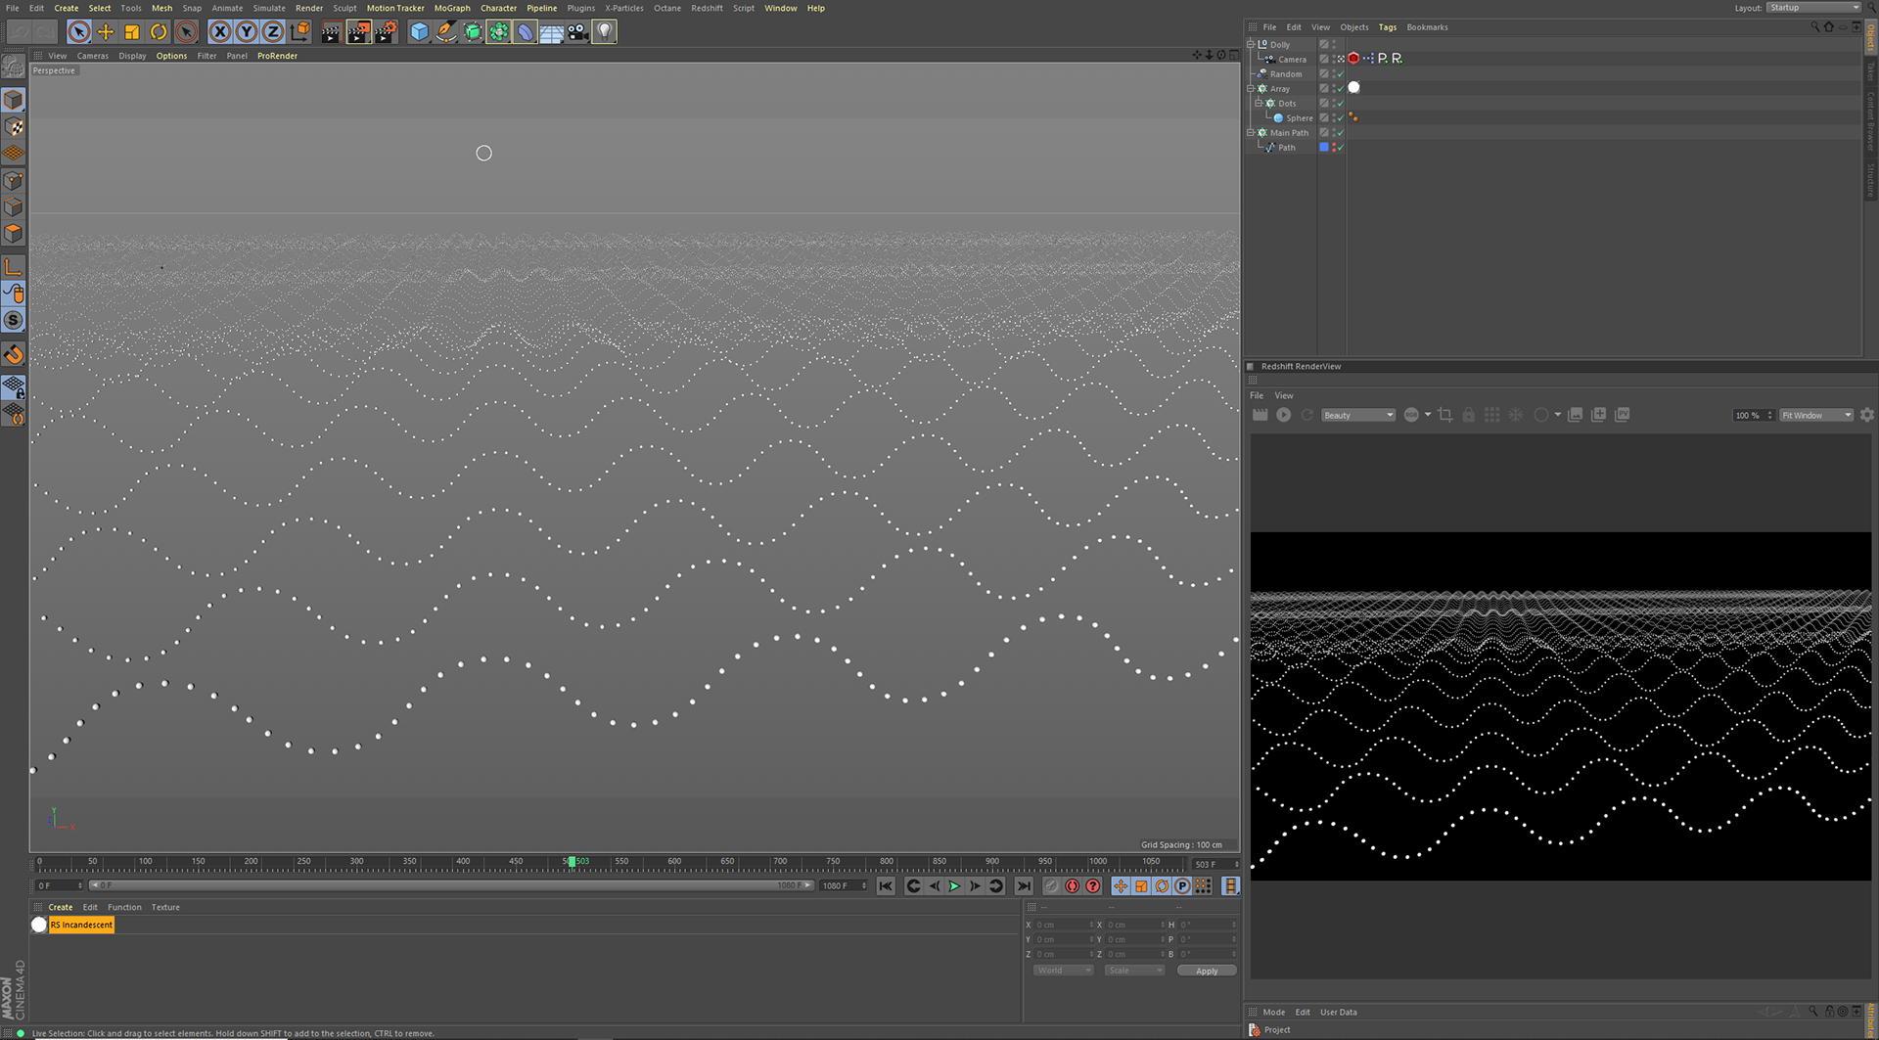
Task: Collapse the Array object hierarchy
Action: [1251, 88]
